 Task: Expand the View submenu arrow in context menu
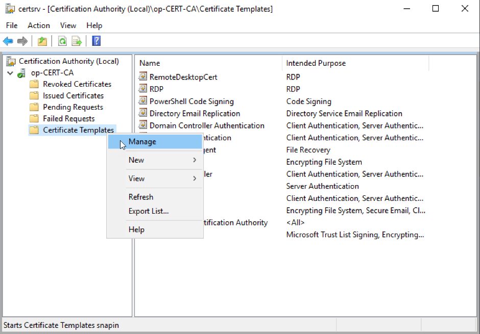pyautogui.click(x=195, y=178)
